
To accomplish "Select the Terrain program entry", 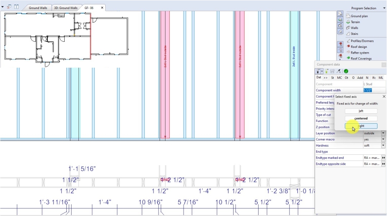I will click(355, 22).
